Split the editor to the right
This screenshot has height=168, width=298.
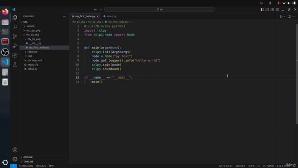click(289, 17)
